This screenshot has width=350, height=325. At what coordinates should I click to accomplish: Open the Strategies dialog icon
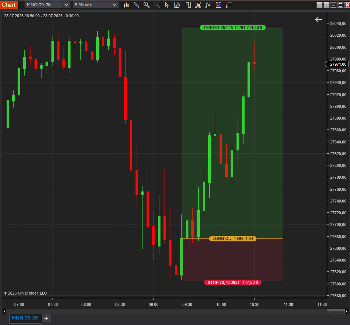219,5
